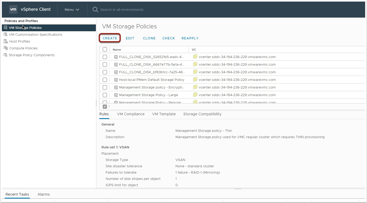Image resolution: width=367 pixels, height=203 pixels.
Task: Click Management Storage policy - Encrypti name
Action: point(152,87)
